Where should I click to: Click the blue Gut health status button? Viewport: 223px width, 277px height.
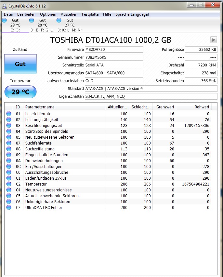coord(20,64)
